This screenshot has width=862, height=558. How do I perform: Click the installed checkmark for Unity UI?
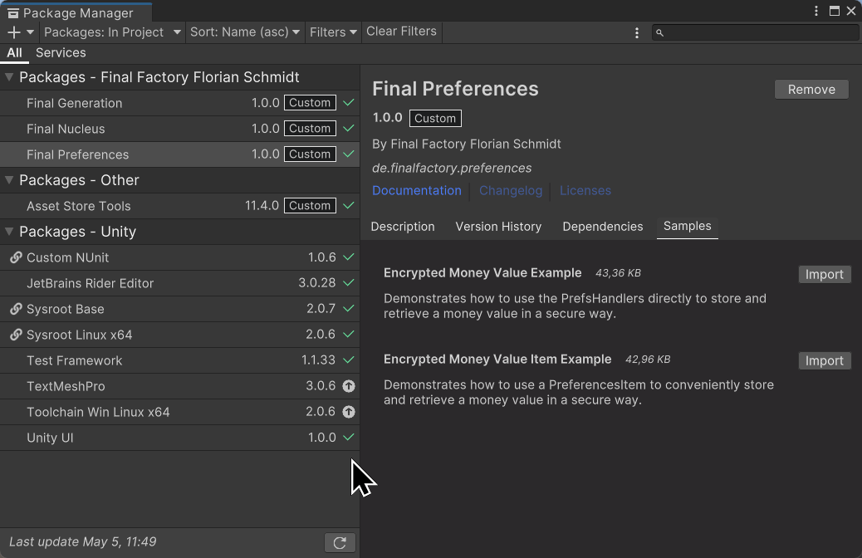pyautogui.click(x=349, y=437)
